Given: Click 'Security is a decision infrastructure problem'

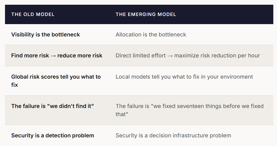Looking at the screenshot, I should [x=173, y=136].
